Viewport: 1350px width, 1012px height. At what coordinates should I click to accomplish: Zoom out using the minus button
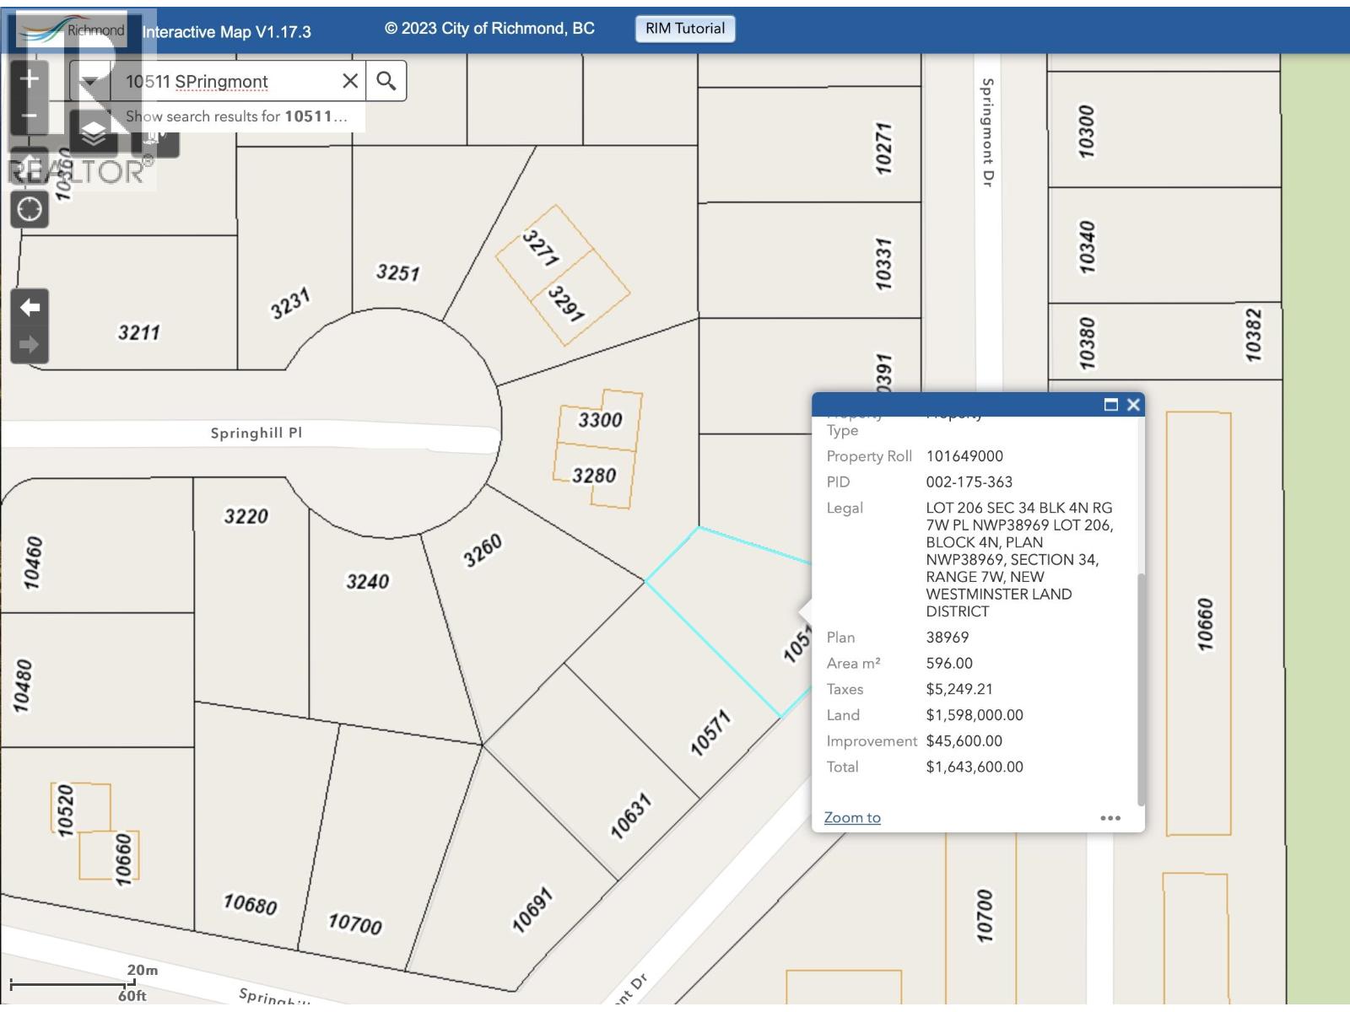(29, 115)
